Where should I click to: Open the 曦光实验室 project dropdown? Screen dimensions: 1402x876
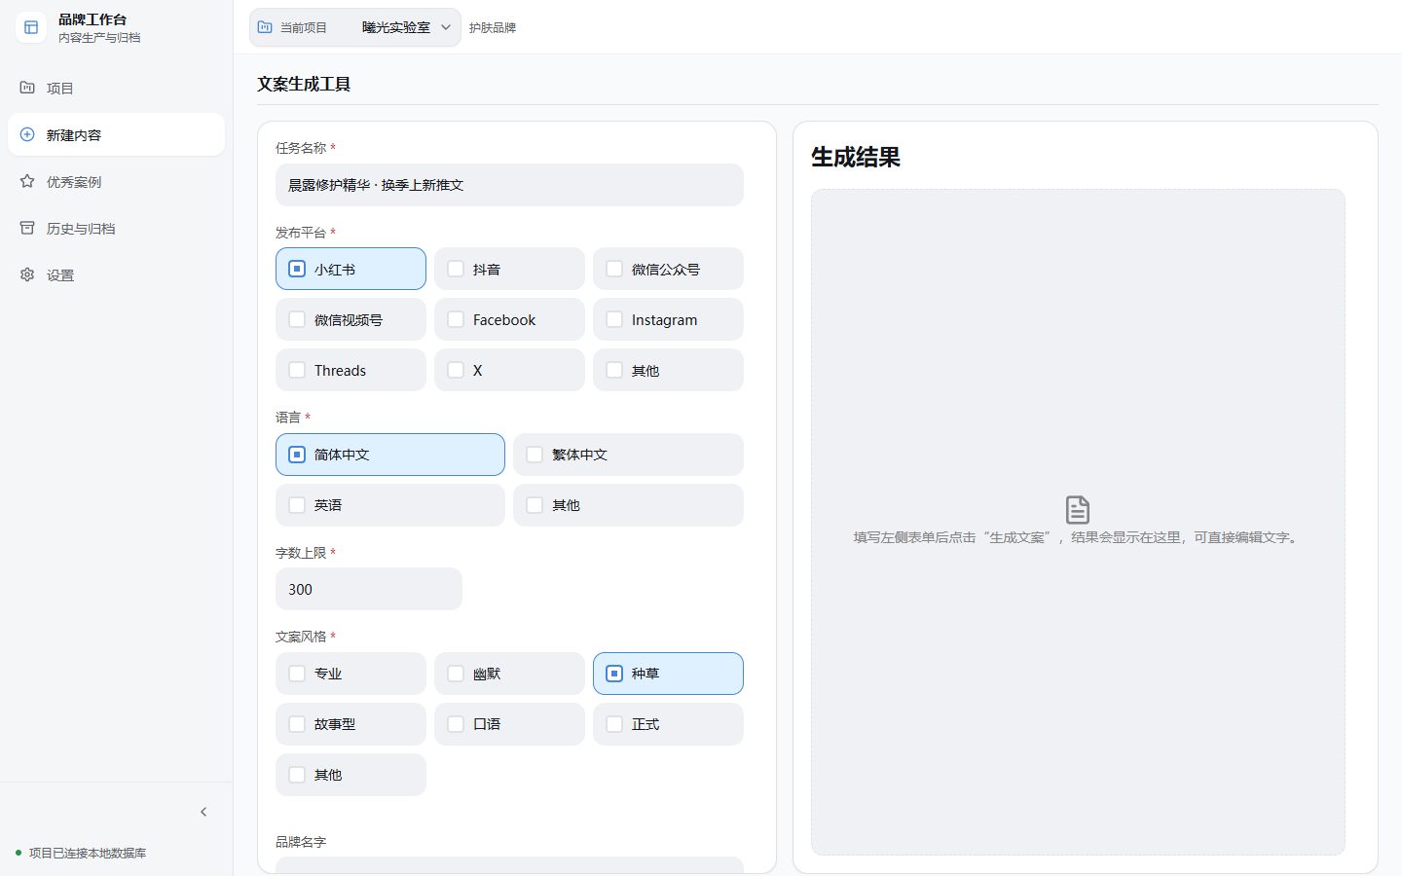coord(355,27)
